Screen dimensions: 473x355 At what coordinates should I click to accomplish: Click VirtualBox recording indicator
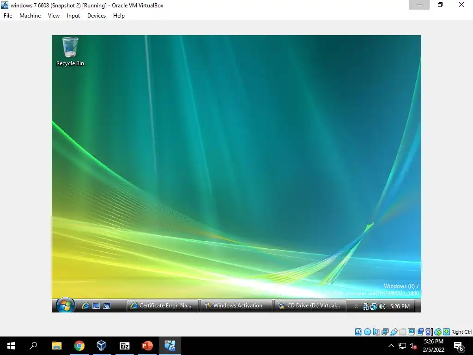pyautogui.click(x=420, y=332)
